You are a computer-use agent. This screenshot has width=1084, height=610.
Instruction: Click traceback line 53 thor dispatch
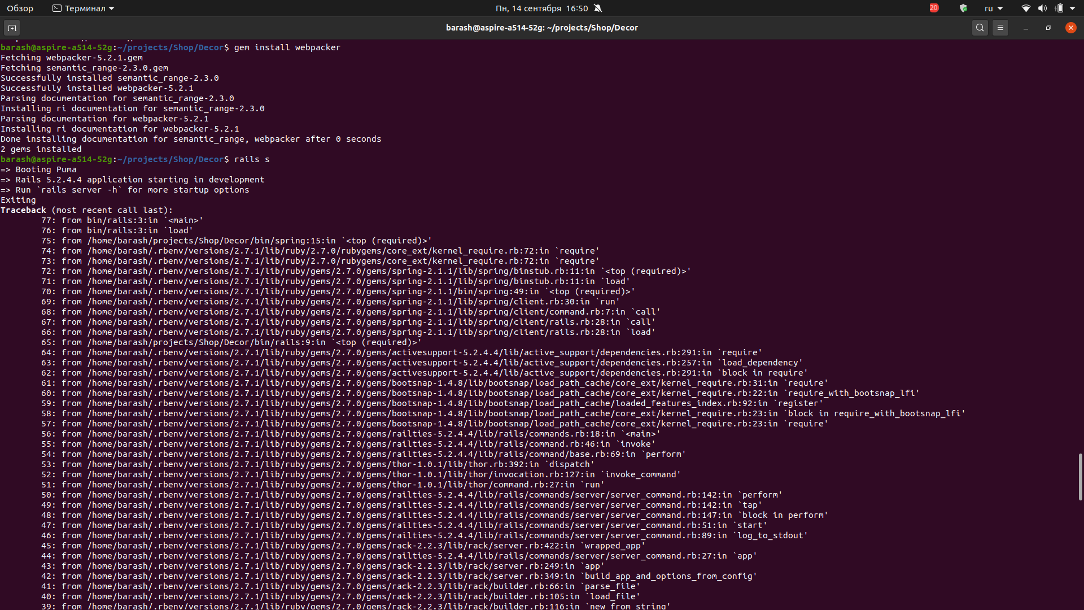[x=318, y=464]
